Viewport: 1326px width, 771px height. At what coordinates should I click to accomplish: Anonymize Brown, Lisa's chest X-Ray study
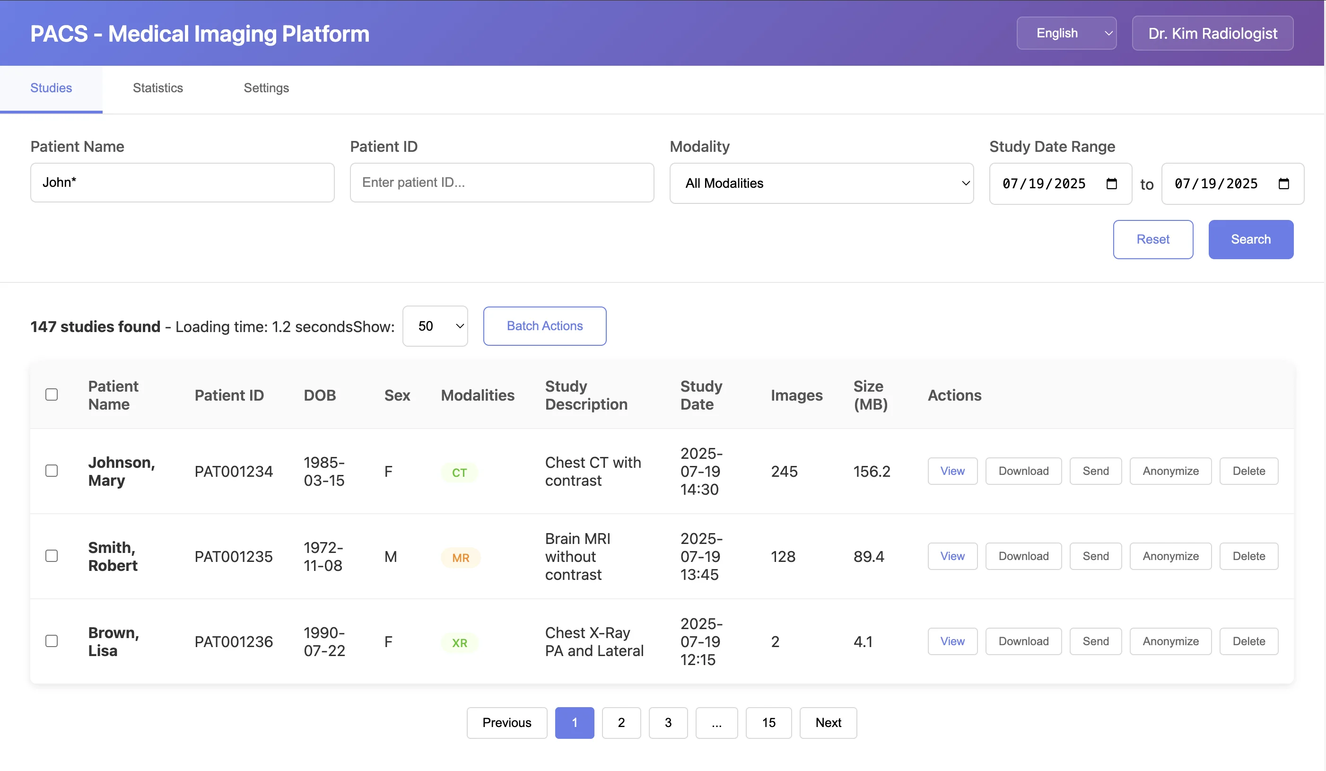click(x=1170, y=641)
